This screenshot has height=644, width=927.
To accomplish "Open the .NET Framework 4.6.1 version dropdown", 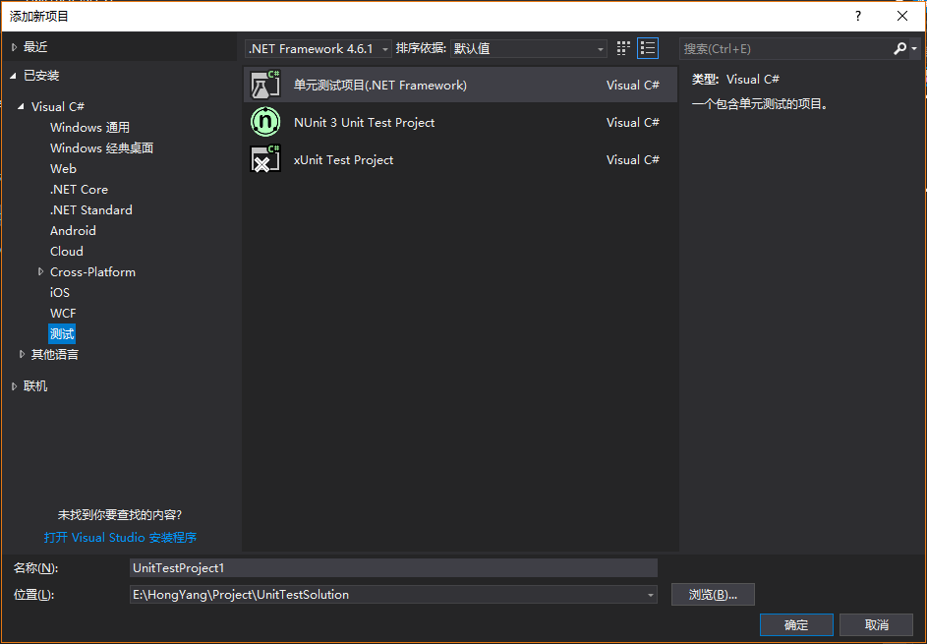I will [319, 48].
